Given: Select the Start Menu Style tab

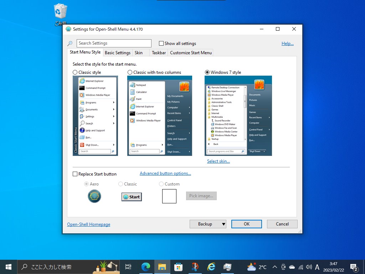Looking at the screenshot, I should point(85,52).
